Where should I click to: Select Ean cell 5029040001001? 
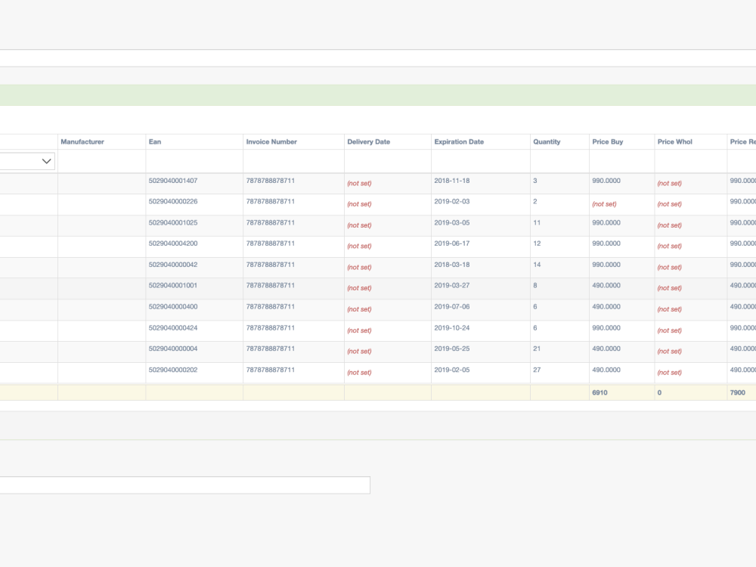(x=173, y=286)
